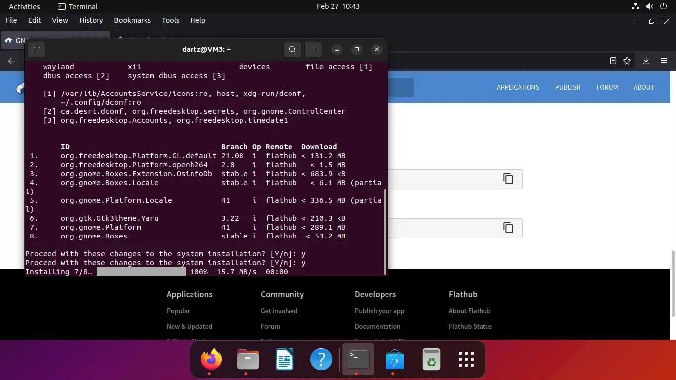Open Files manager from dock
The image size is (676, 380).
[x=248, y=359]
